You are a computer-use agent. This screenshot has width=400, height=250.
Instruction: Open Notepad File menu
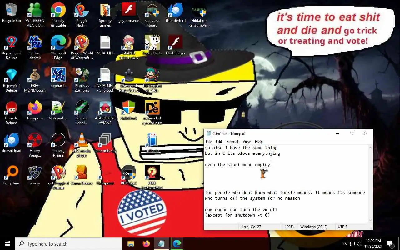pos(209,142)
